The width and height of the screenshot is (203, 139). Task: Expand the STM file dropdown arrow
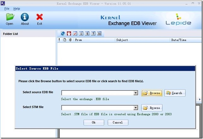pyautogui.click(x=136, y=108)
